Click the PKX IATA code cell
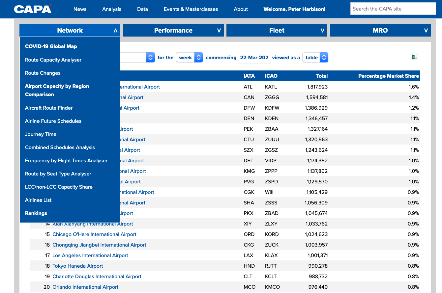 (x=249, y=213)
